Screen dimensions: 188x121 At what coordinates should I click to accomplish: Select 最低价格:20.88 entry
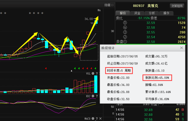pyautogui.click(x=118, y=92)
